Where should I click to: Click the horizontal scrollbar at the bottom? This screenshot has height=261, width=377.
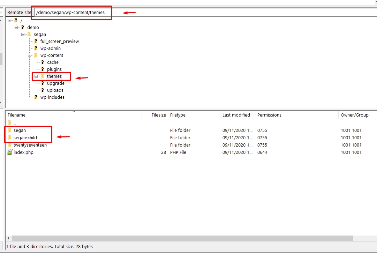click(174, 238)
